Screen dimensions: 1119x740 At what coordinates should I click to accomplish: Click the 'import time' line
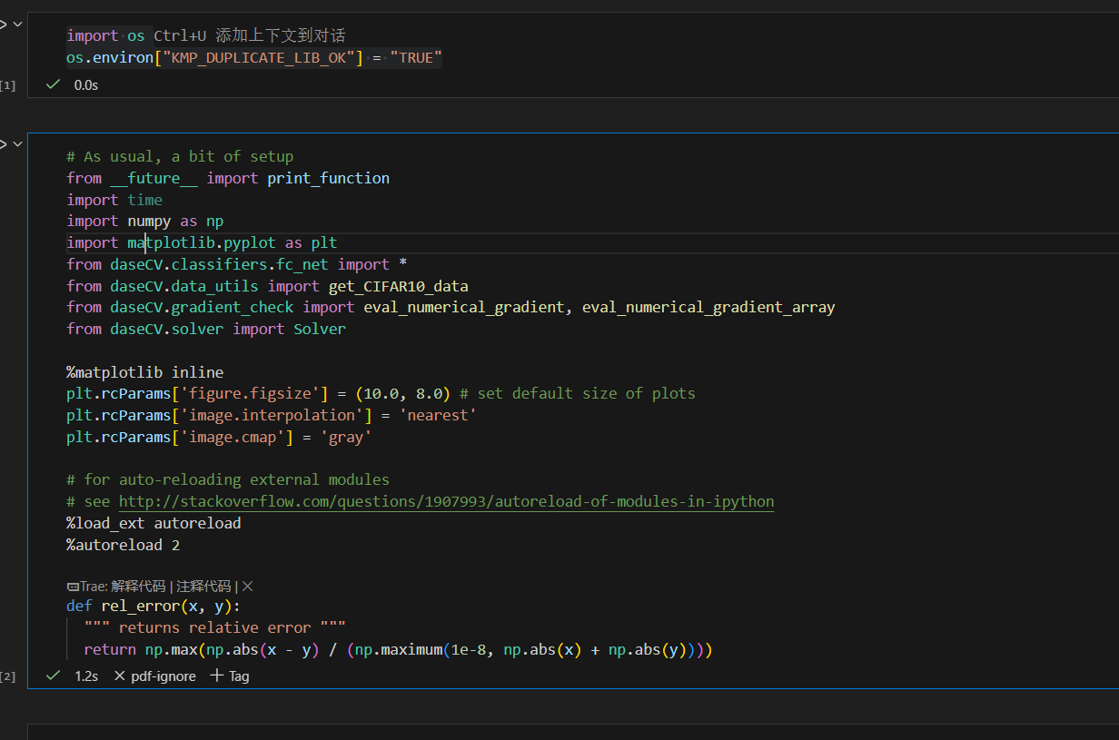(x=114, y=200)
